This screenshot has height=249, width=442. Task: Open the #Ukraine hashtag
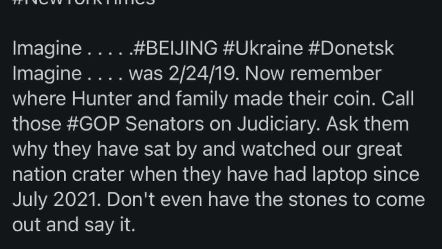(262, 48)
